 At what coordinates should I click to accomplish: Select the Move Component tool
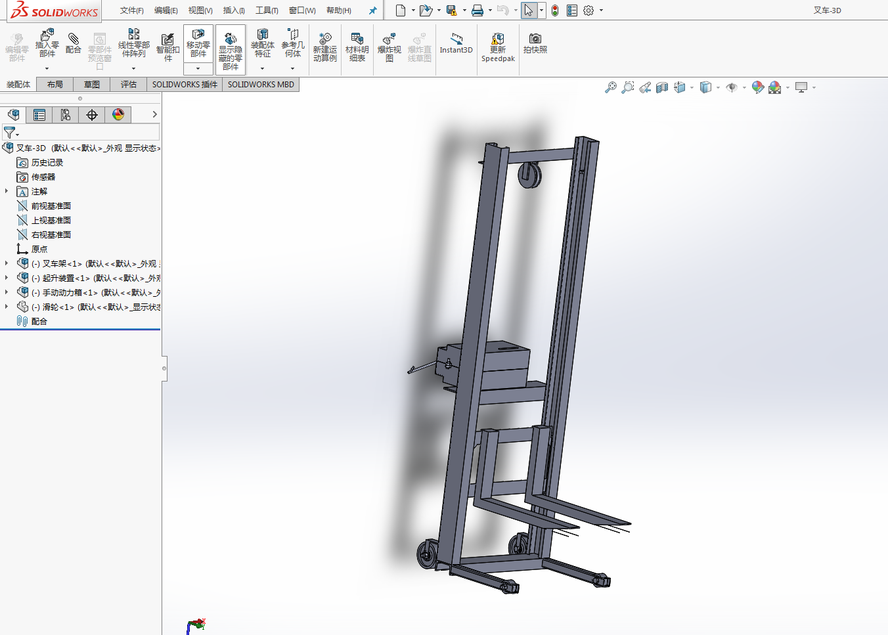coord(198,43)
